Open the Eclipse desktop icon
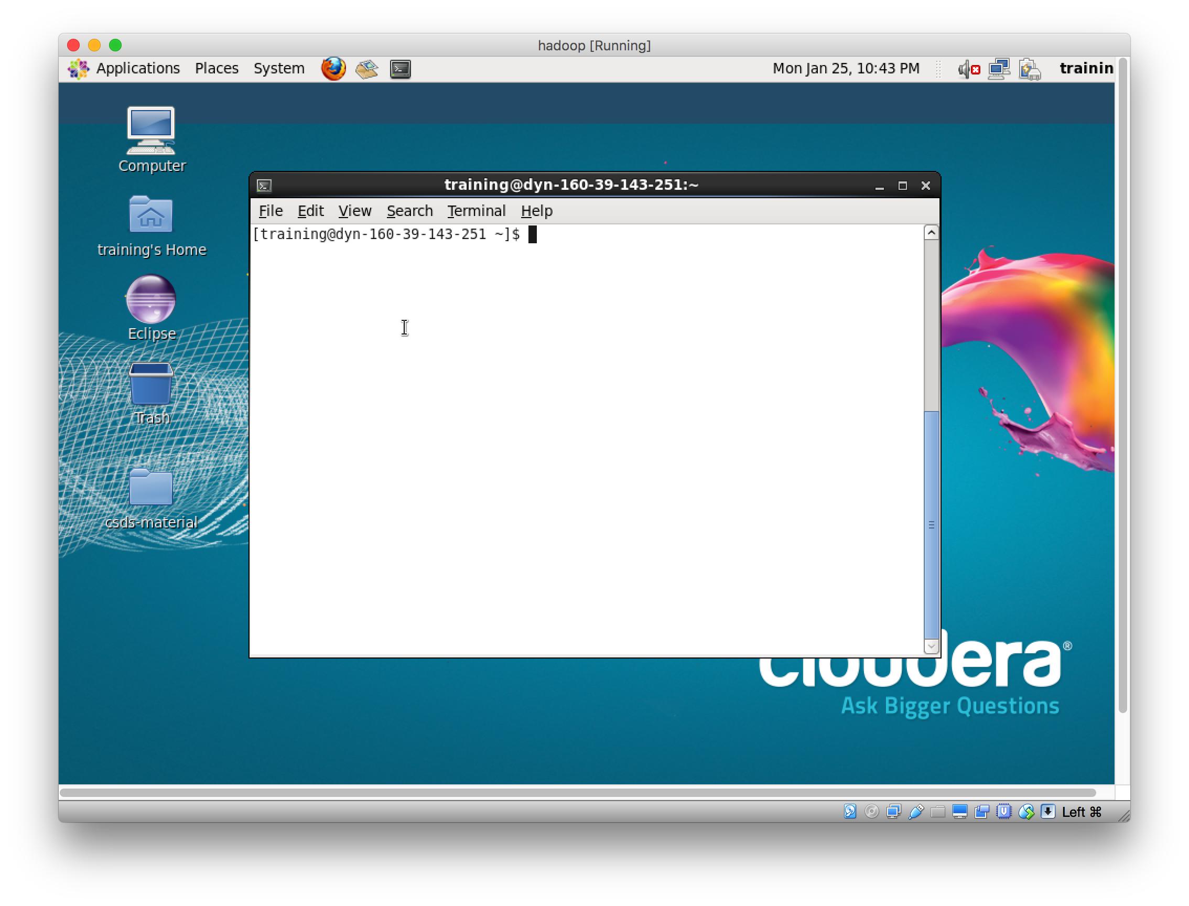This screenshot has width=1189, height=906. 151,300
